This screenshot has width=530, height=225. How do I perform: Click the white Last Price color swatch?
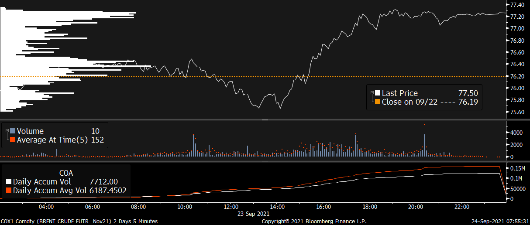click(x=378, y=93)
